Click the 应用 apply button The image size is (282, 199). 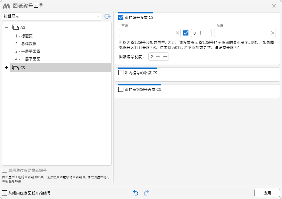coord(267,193)
